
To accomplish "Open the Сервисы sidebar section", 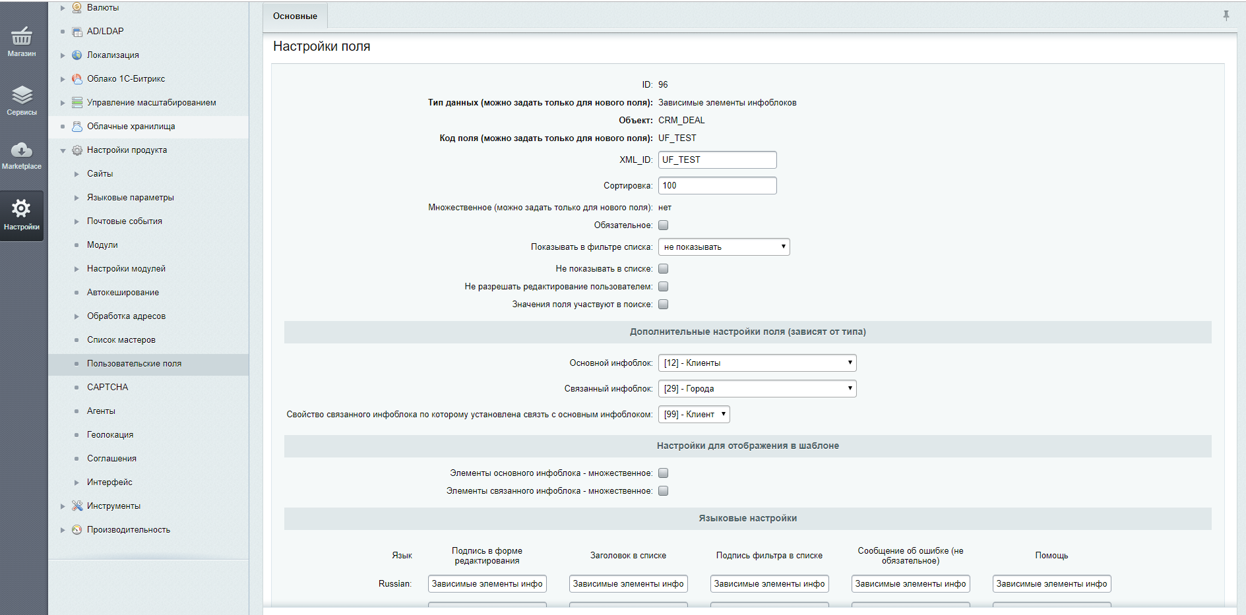I will [22, 101].
